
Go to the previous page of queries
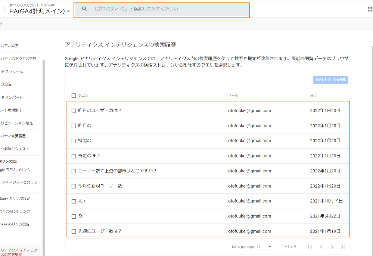(x=321, y=247)
